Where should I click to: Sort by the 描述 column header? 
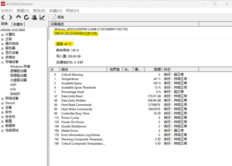(83, 69)
